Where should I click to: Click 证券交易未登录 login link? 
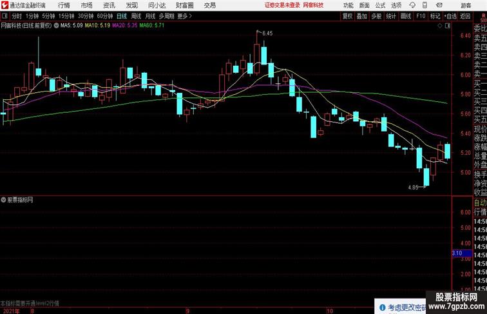pos(282,5)
